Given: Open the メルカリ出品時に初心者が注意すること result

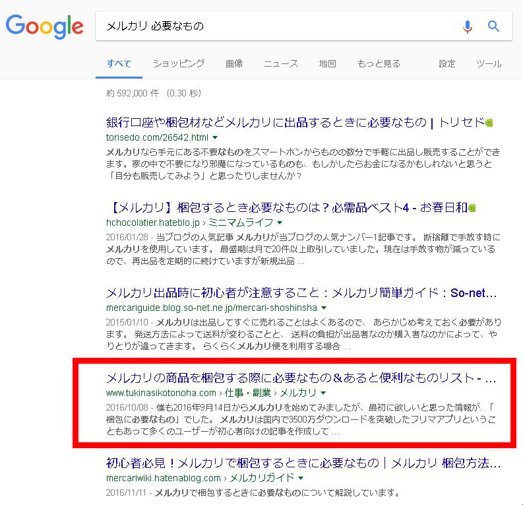Looking at the screenshot, I should click(x=301, y=292).
